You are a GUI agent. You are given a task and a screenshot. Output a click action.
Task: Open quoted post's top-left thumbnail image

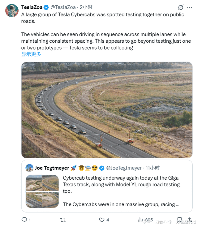(34, 183)
